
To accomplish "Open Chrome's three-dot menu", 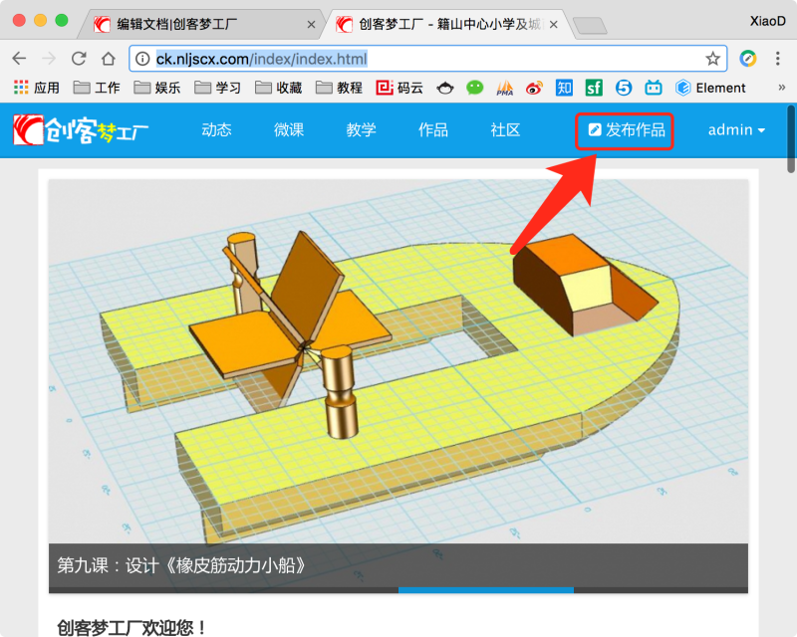I will click(x=775, y=59).
